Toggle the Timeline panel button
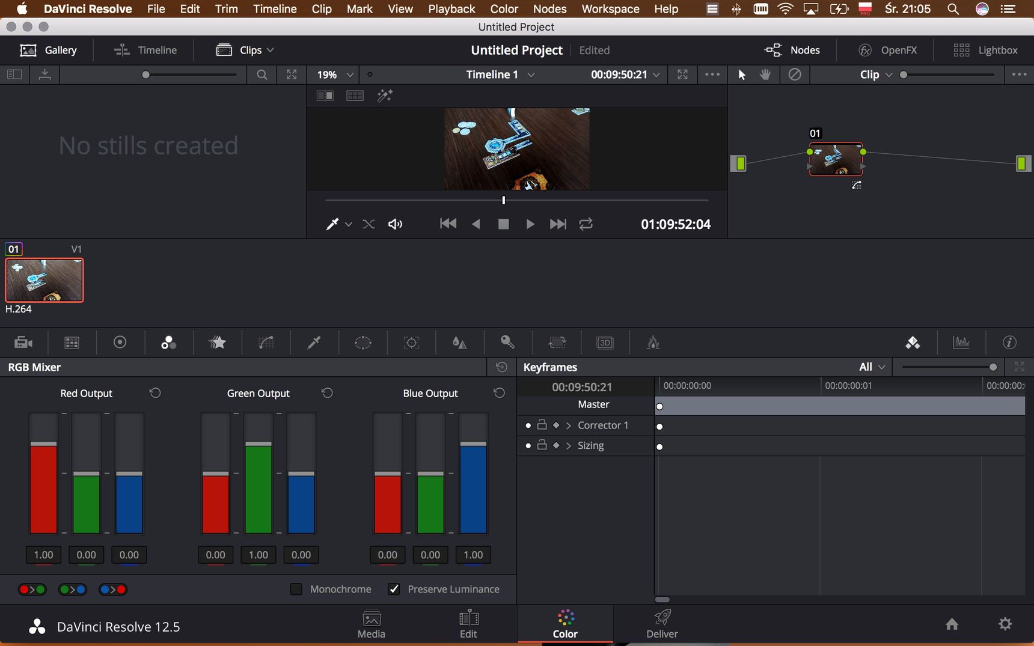 click(x=145, y=50)
